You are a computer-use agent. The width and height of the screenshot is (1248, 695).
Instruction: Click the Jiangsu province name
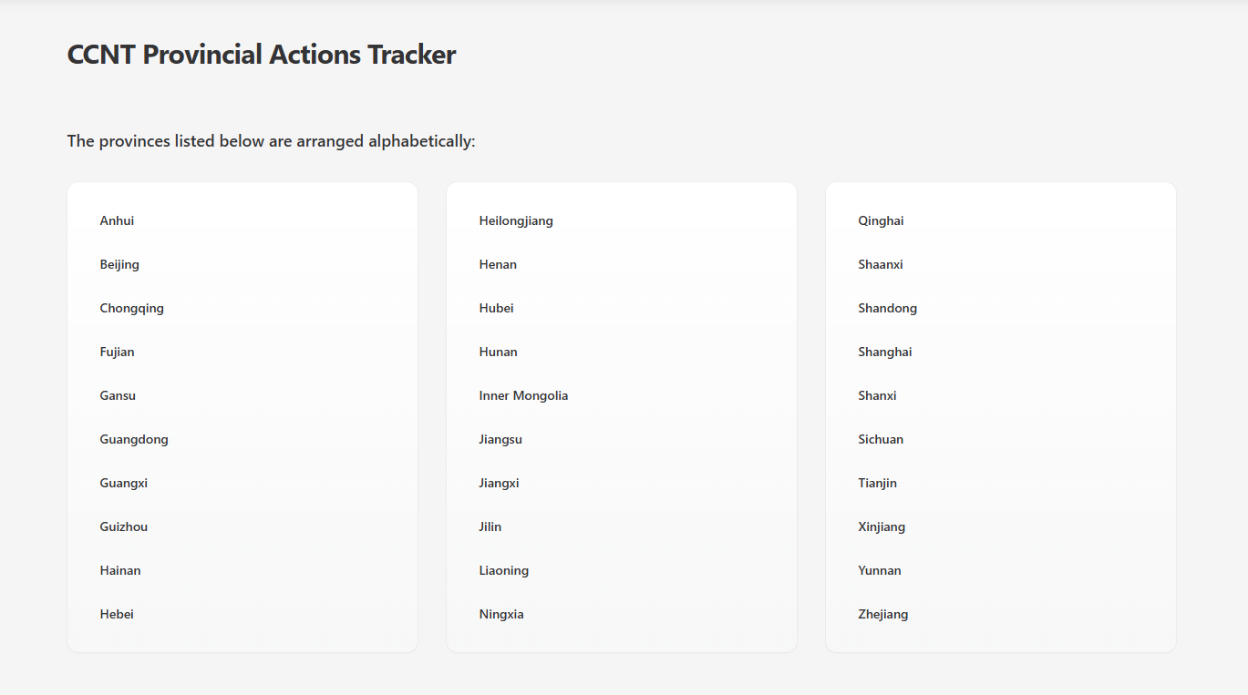[500, 439]
